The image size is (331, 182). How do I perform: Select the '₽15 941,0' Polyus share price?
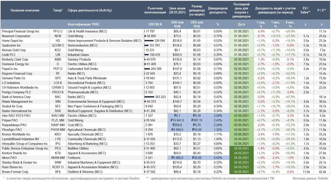click(177, 120)
